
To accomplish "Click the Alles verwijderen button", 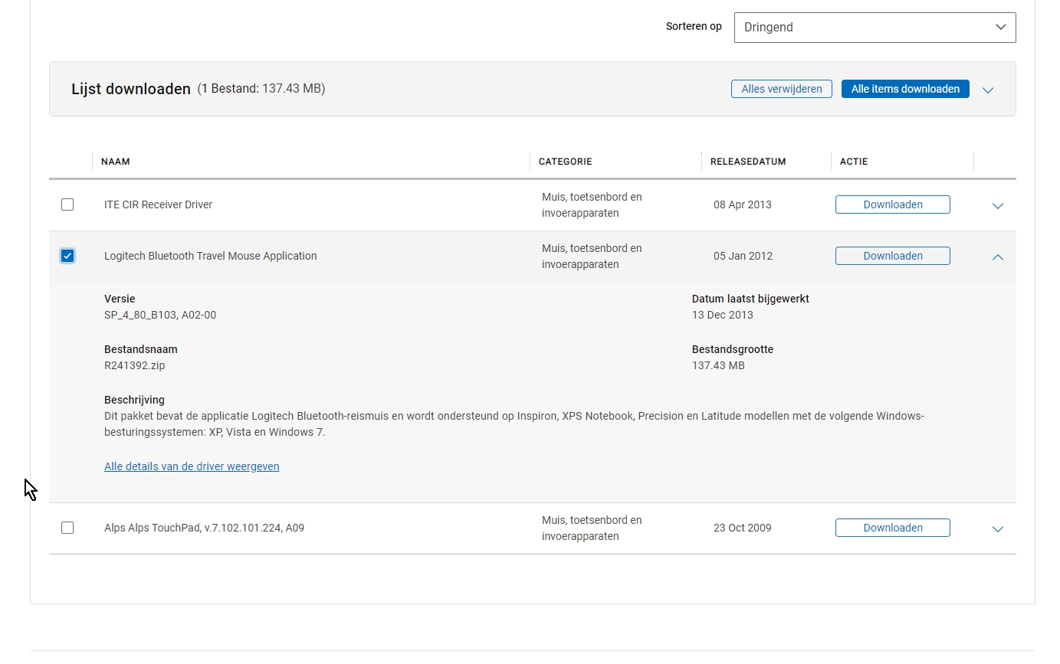I will (781, 89).
